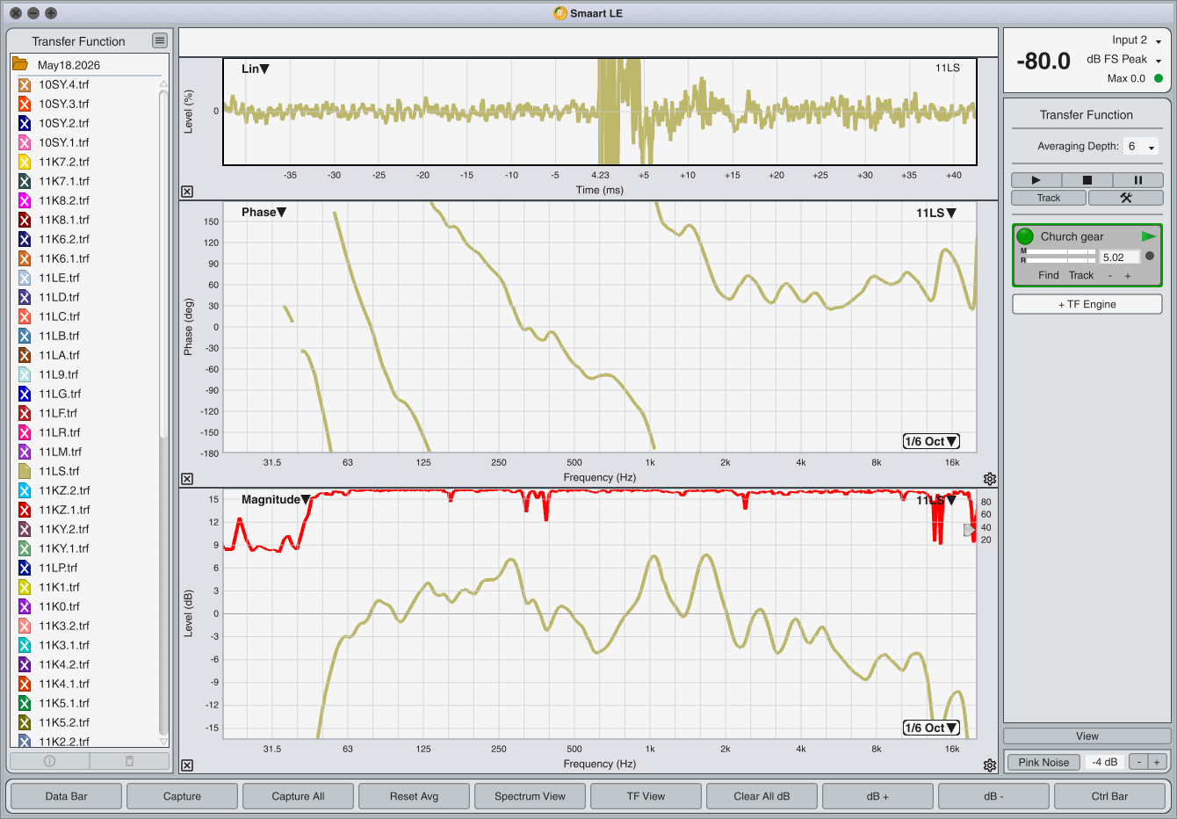Click the -4 dB generator level field
Screen dimensions: 1177x819
(x=1105, y=762)
